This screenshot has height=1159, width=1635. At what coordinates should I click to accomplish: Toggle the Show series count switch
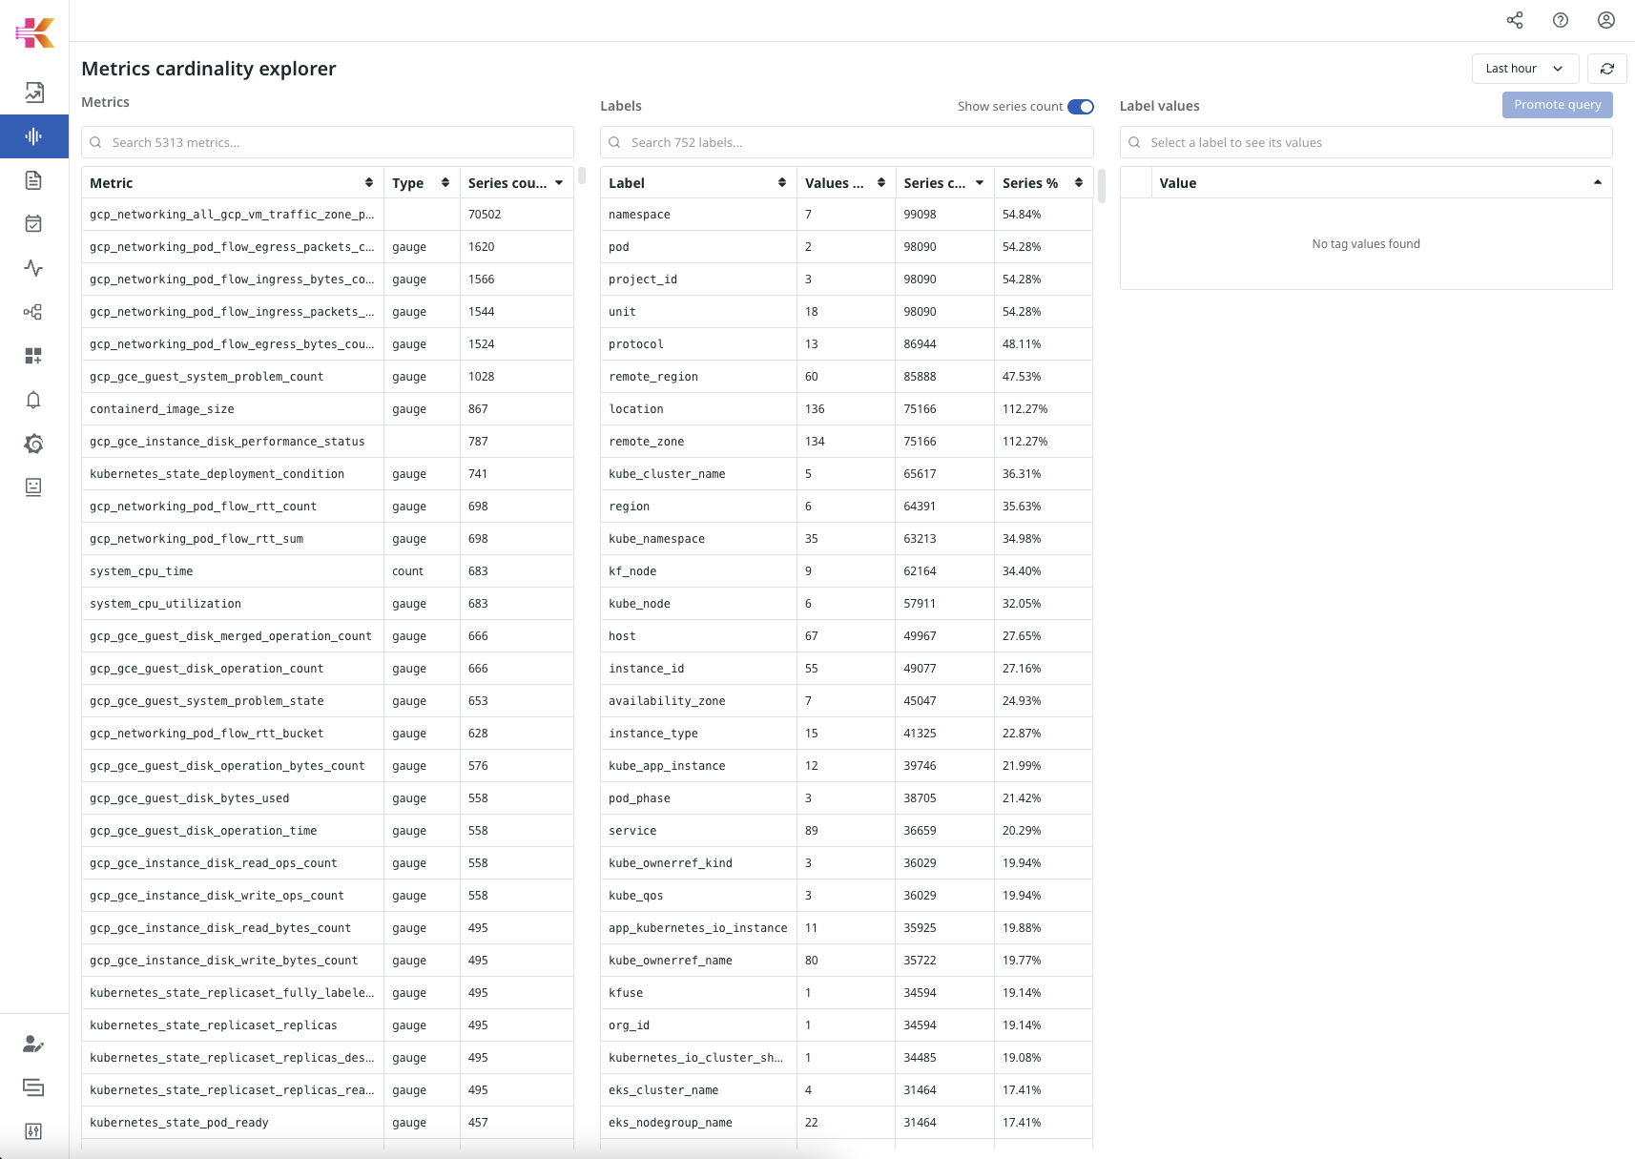1080,107
